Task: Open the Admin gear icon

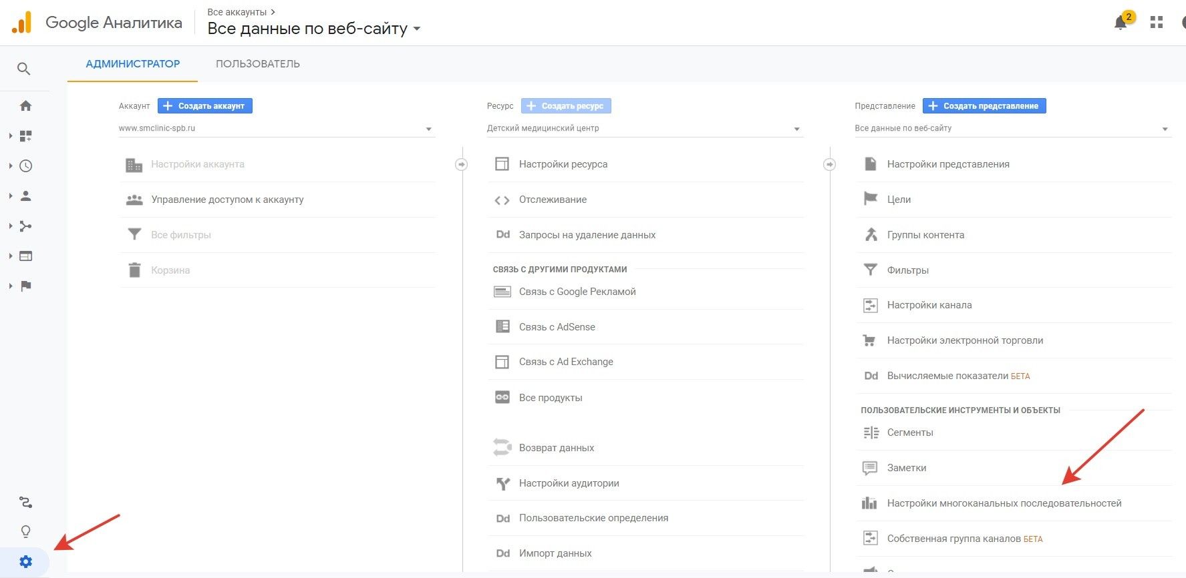Action: 25,562
